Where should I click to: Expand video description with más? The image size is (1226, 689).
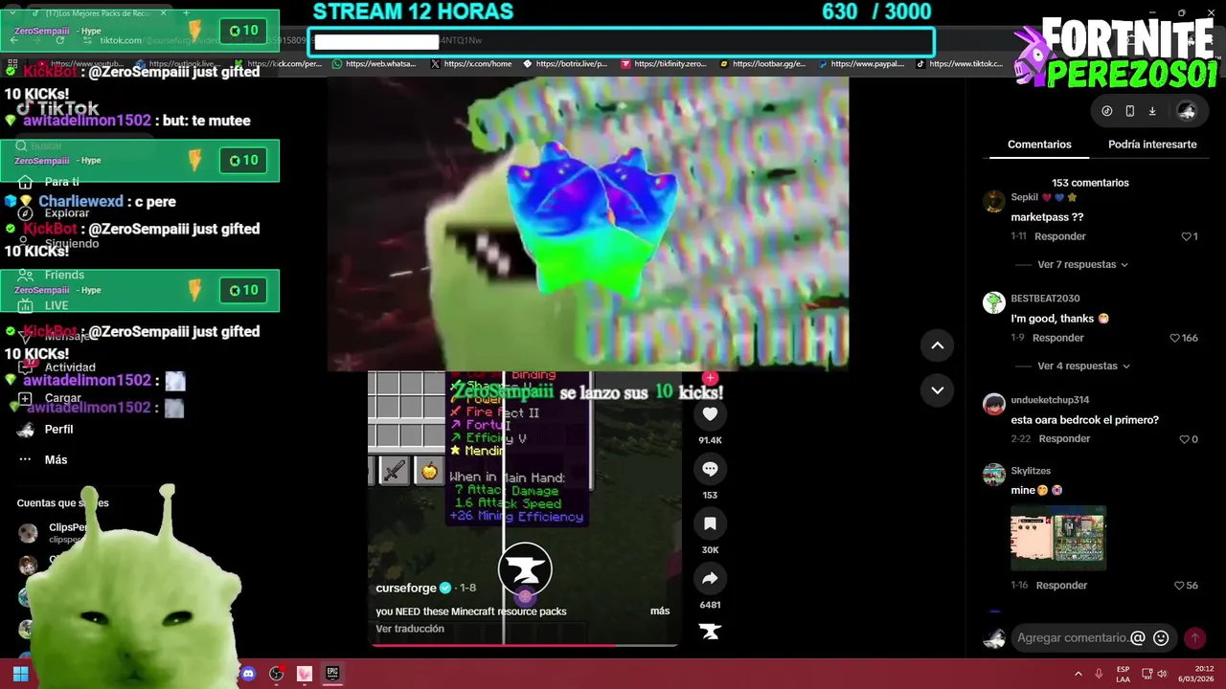660,611
